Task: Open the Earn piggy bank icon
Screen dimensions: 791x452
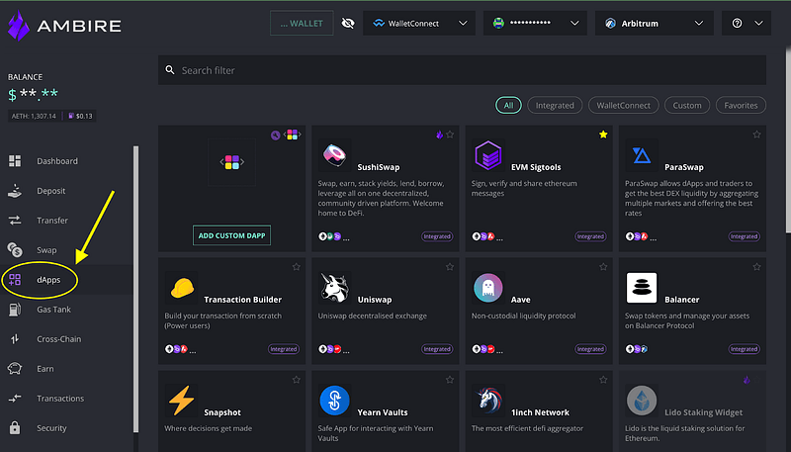Action: tap(15, 368)
